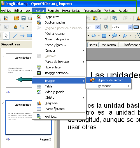Screen dimensions: 140x148
Task: Open the arrow style dropdown arrow
Action: coord(27,27)
